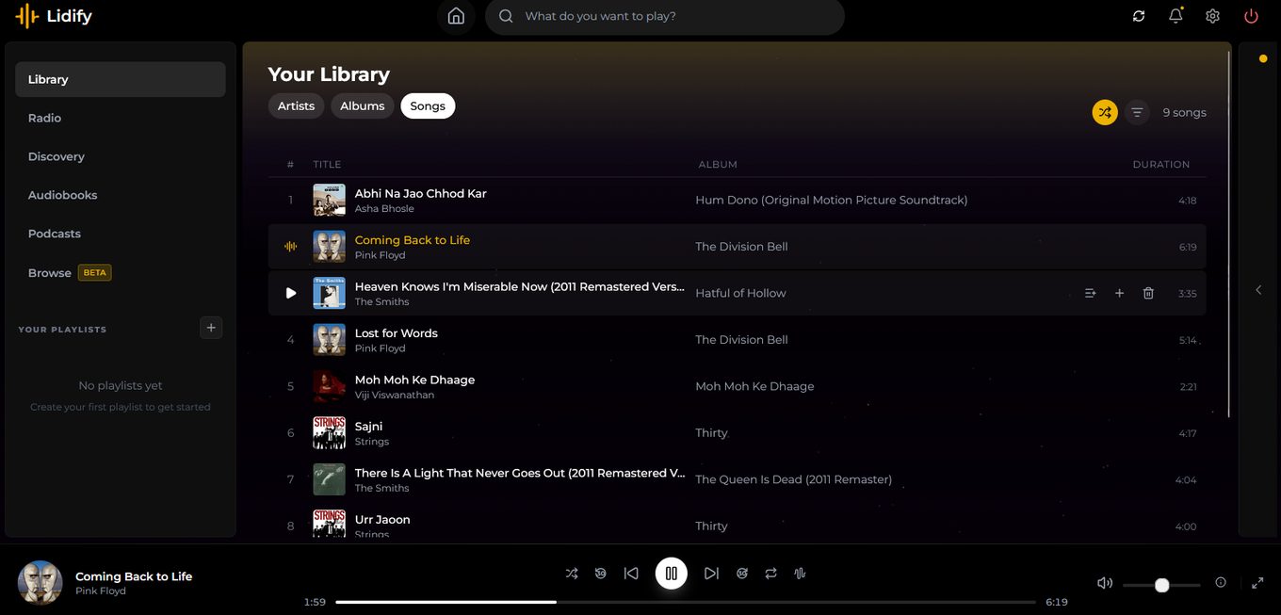Open Discovery in the sidebar
The image size is (1281, 615).
pyautogui.click(x=121, y=156)
